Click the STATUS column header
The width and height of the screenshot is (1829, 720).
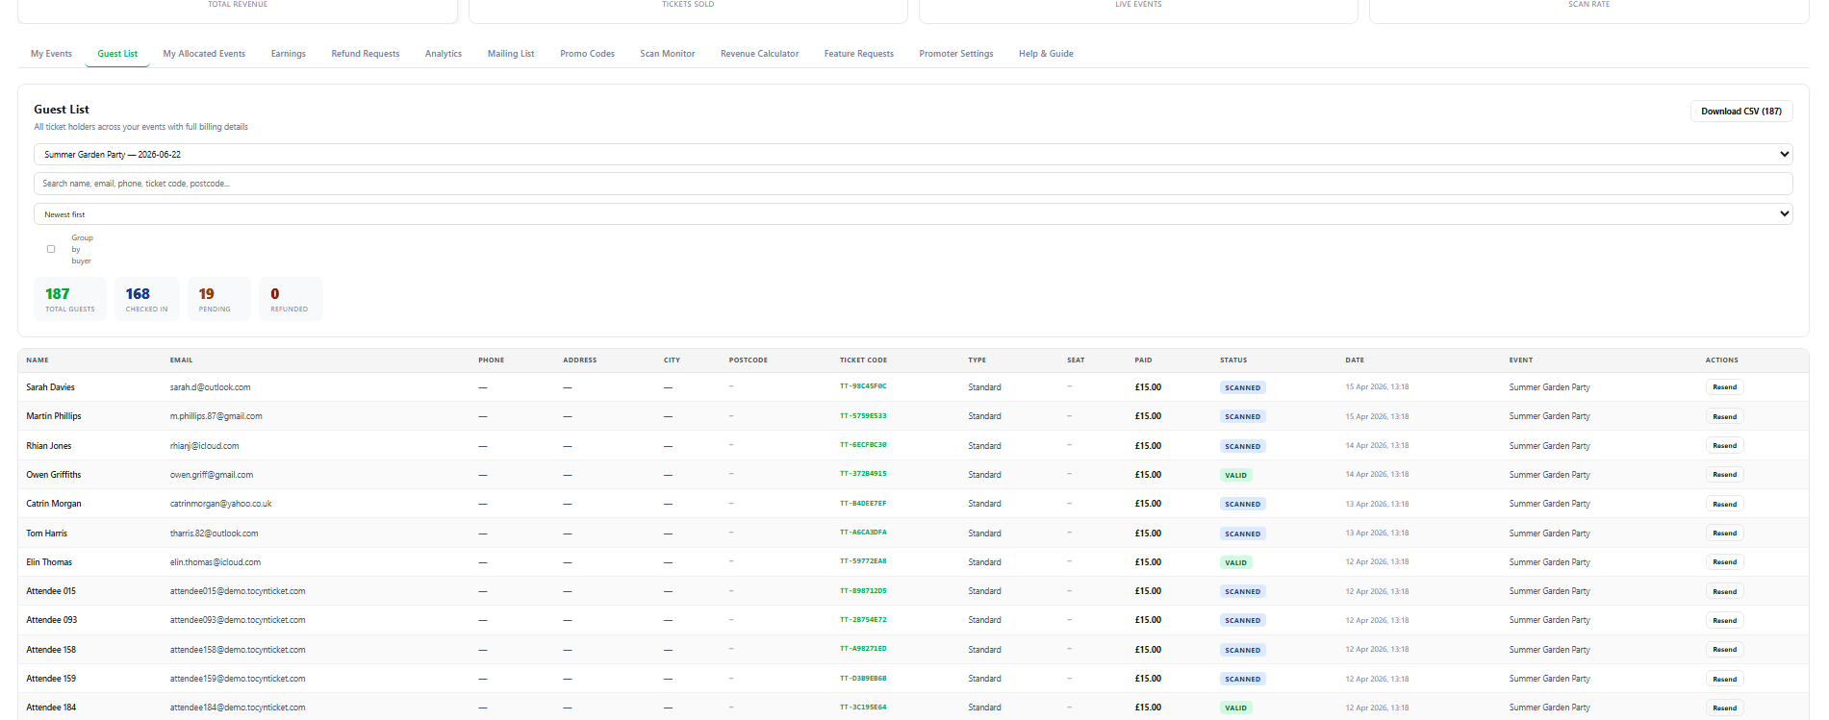click(x=1233, y=360)
